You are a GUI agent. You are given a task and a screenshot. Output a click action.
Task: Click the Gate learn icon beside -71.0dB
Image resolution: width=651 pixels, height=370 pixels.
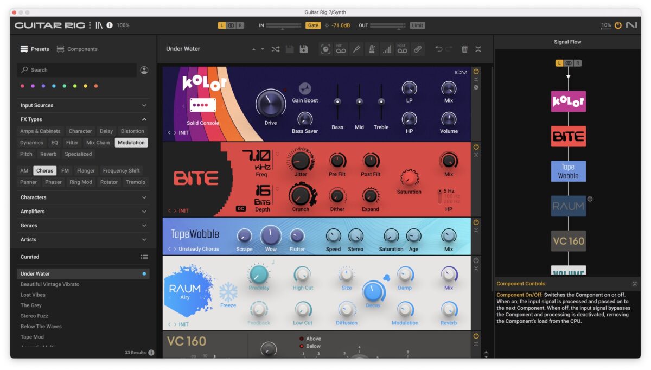(x=327, y=25)
